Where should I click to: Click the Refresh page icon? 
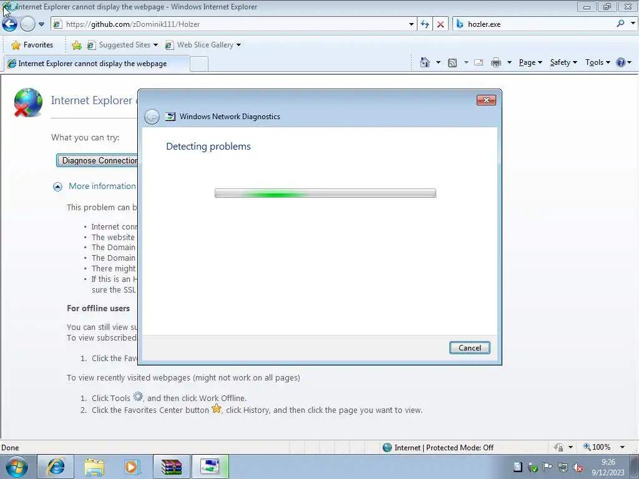[424, 24]
